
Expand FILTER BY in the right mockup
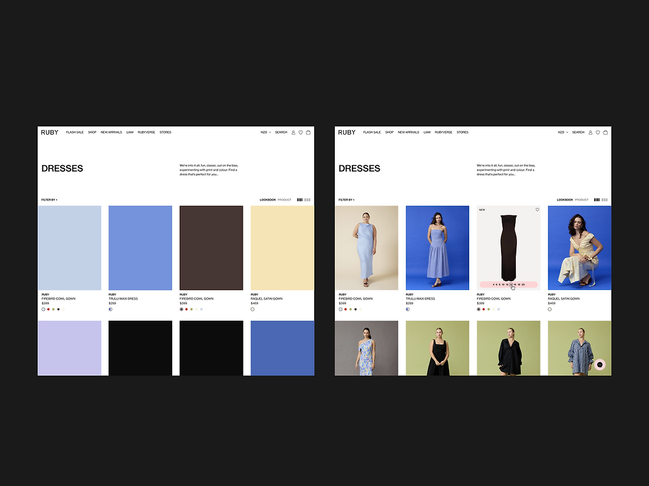pyautogui.click(x=347, y=200)
